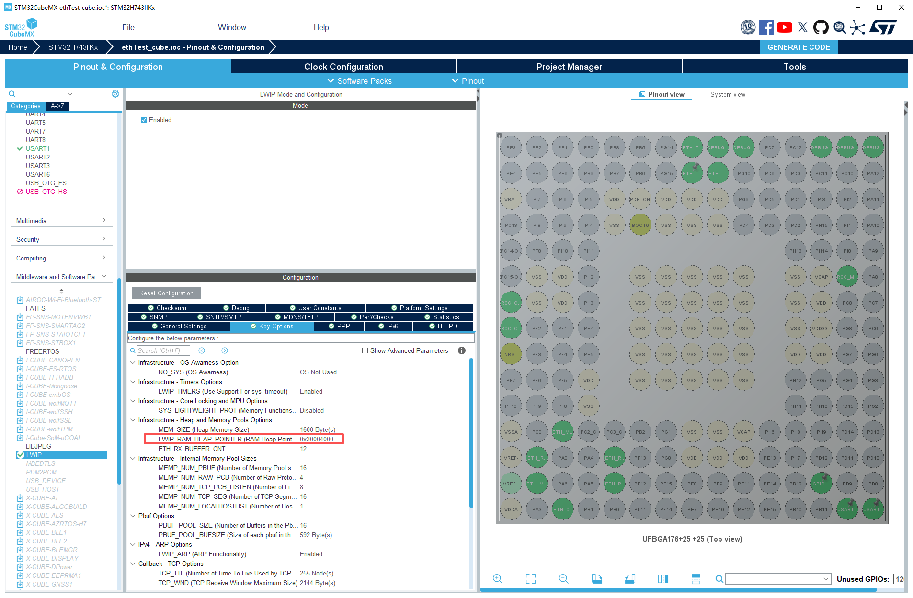Screen dimensions: 913x598
Task: Go to Home breadcrumb
Action: point(18,47)
